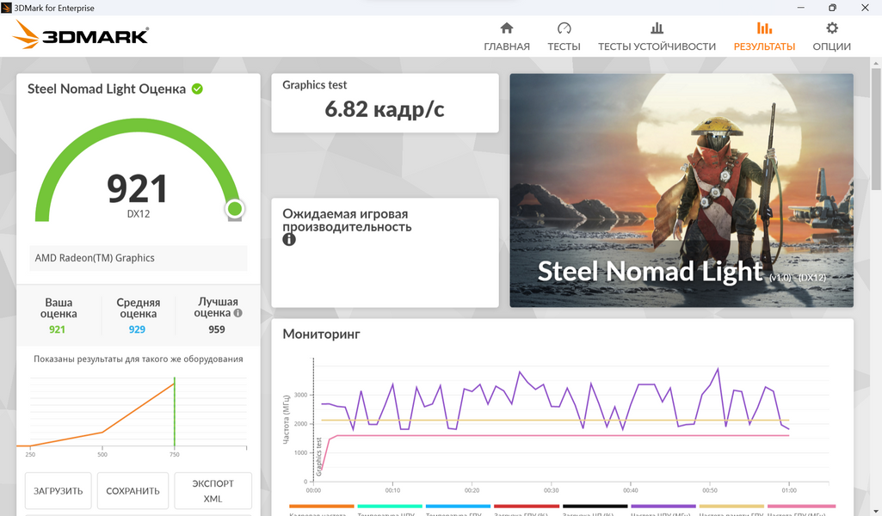This screenshot has height=516, width=882.
Task: Toggle black CPU load legend swatch
Action: [x=595, y=507]
